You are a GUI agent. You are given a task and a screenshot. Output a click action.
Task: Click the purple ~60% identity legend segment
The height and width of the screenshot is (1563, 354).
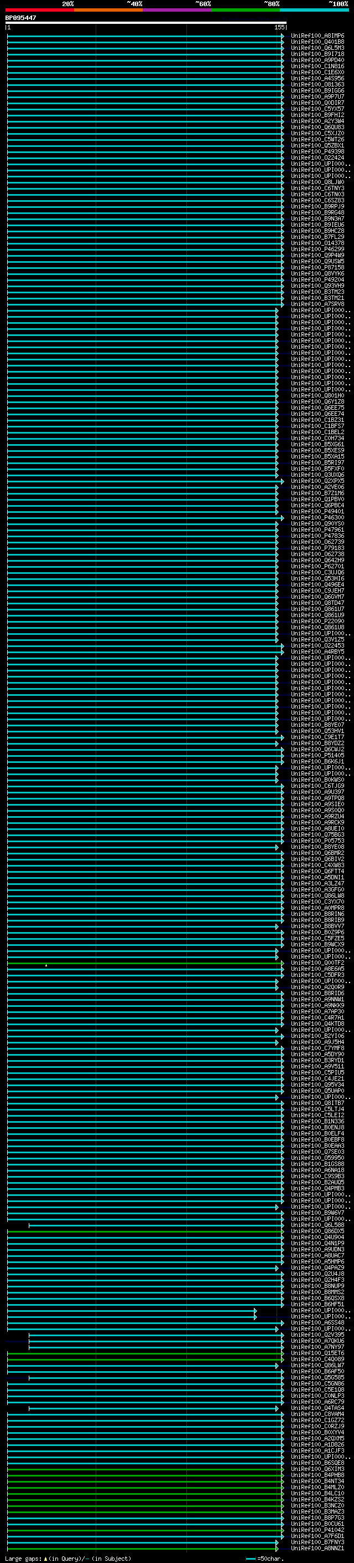[178, 10]
